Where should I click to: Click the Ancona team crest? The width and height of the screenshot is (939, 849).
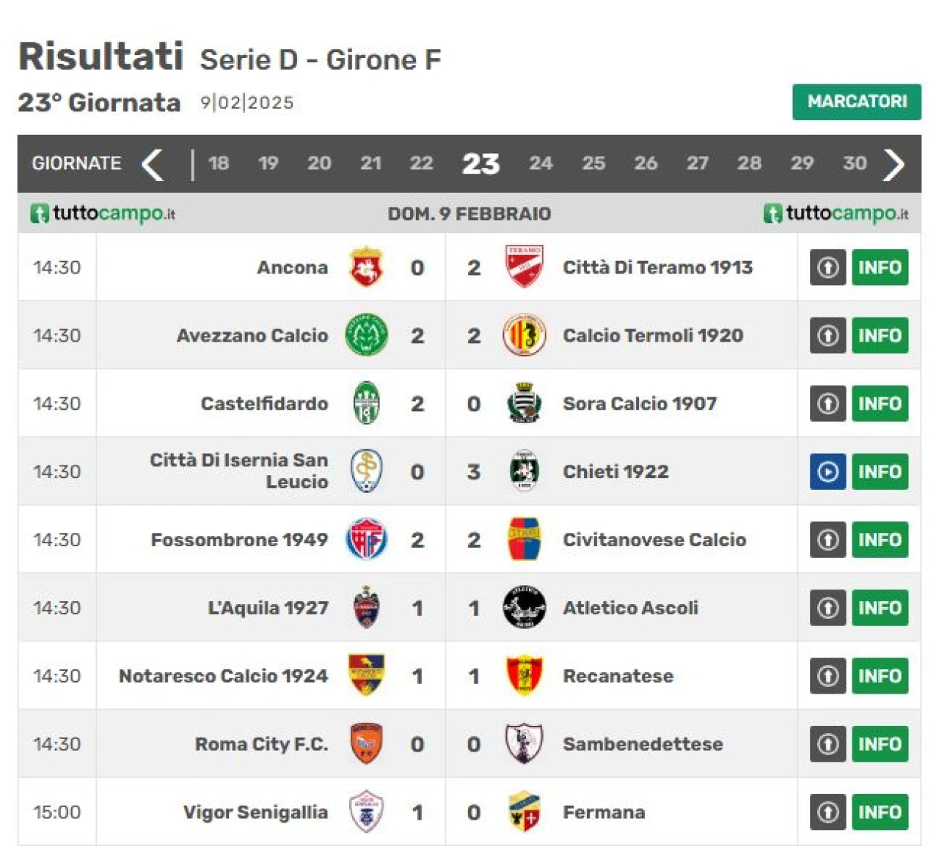(x=366, y=267)
